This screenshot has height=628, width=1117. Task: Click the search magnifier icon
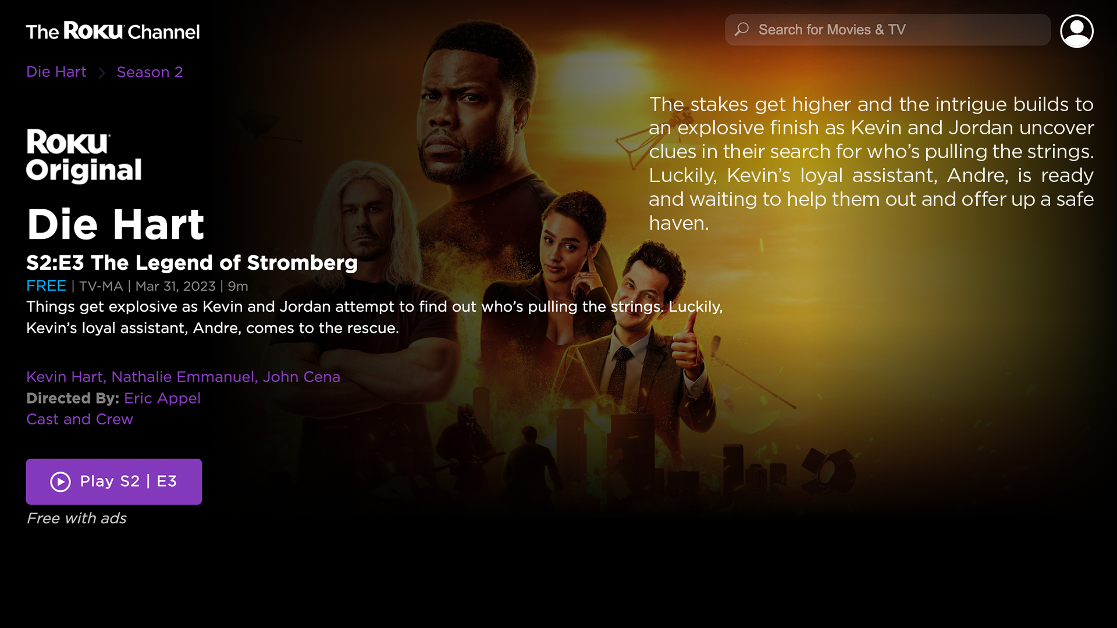coord(742,29)
